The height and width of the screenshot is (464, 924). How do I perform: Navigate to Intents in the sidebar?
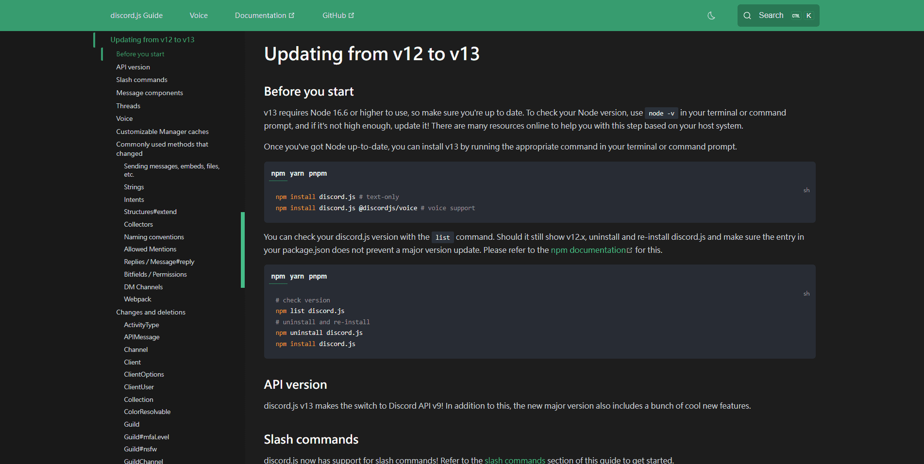click(134, 199)
